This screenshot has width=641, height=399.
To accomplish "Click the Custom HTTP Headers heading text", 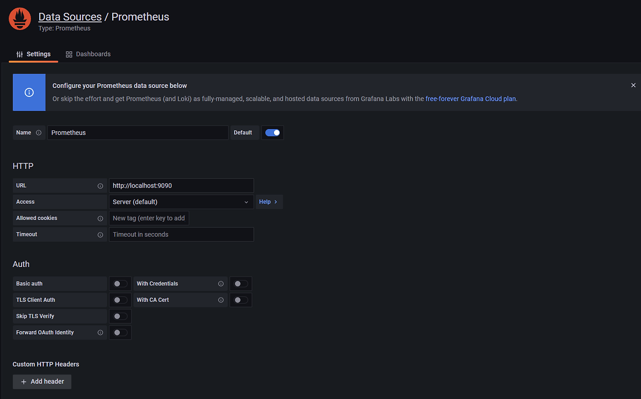I will 46,364.
